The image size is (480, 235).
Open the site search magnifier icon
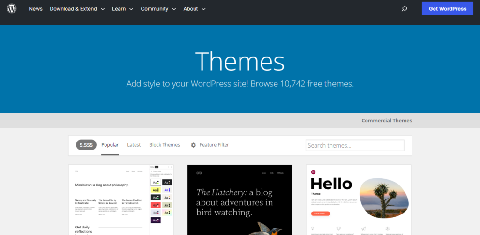405,9
